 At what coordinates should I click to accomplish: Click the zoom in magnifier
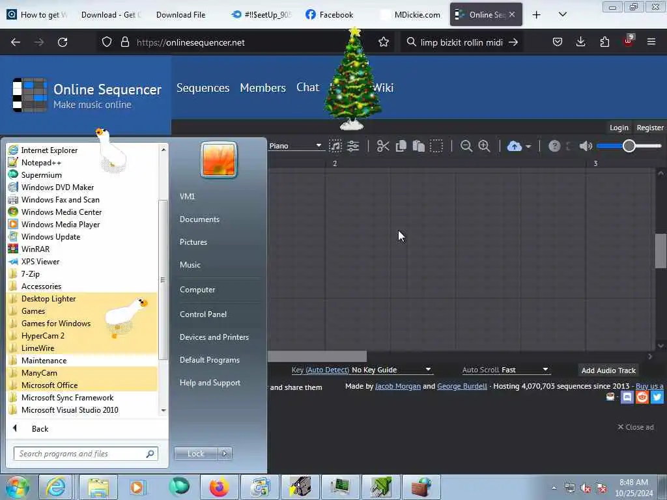[x=484, y=146]
